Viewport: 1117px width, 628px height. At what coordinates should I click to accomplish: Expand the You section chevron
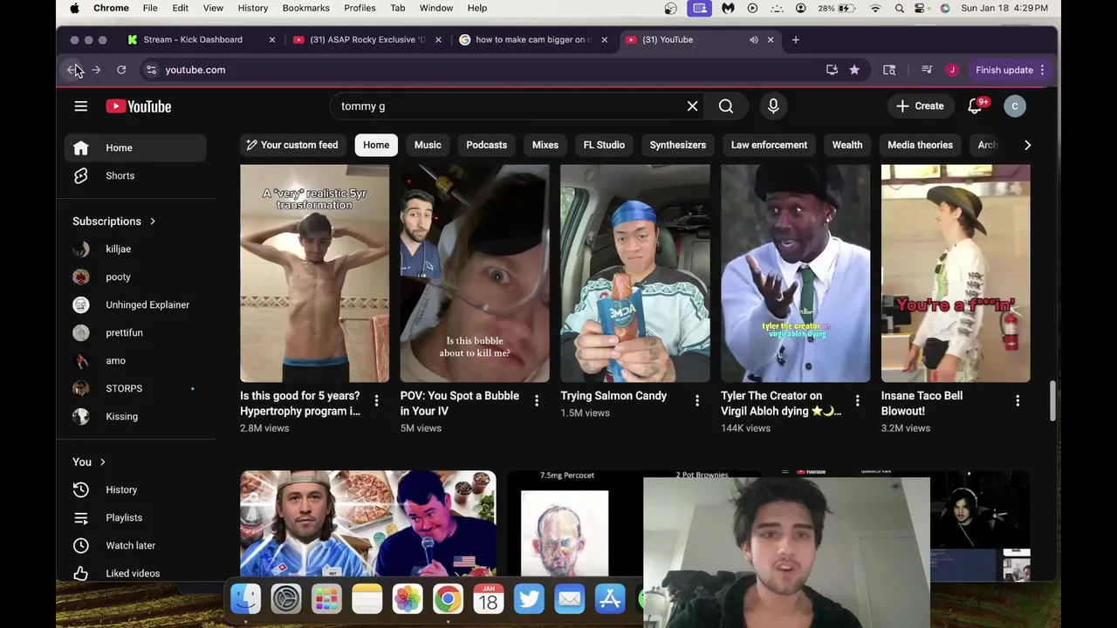102,462
